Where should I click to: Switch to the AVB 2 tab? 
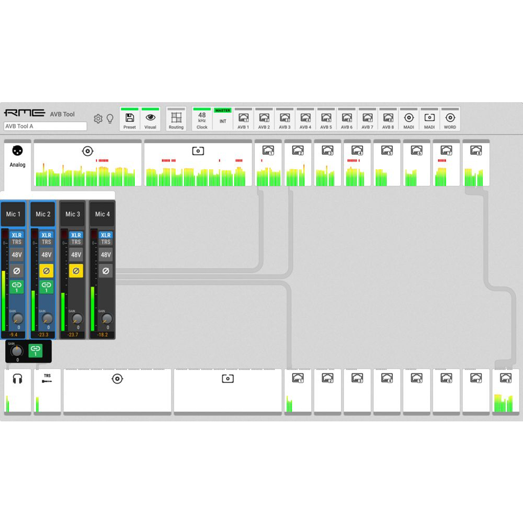264,118
